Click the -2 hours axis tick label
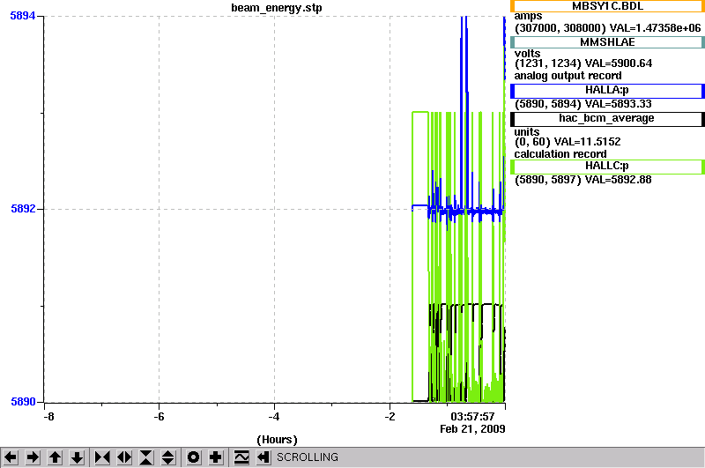This screenshot has width=705, height=468. 390,417
